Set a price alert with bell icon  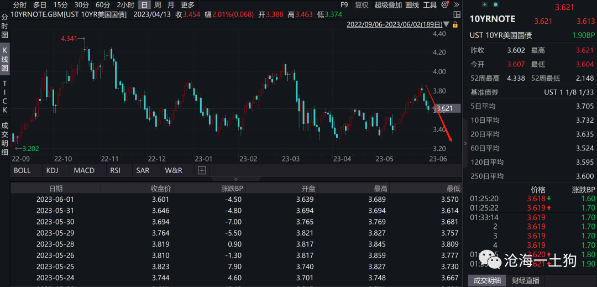click(x=495, y=4)
